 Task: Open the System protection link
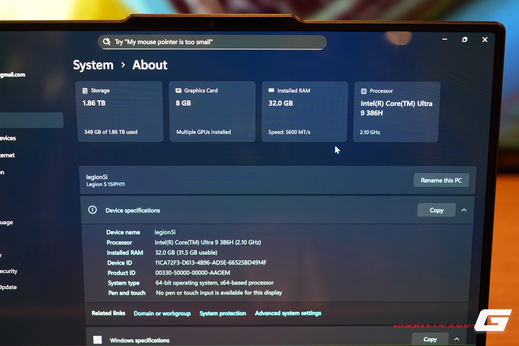click(x=223, y=313)
